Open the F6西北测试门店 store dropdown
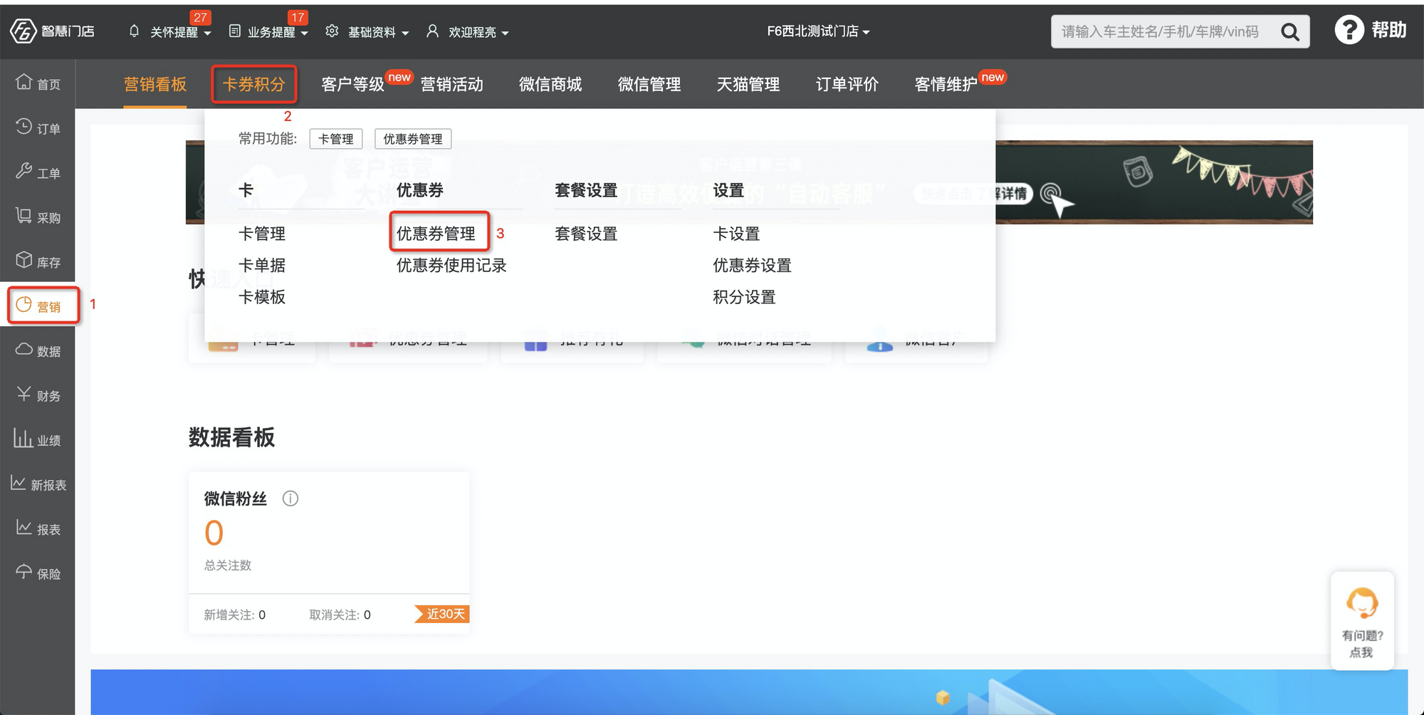The height and width of the screenshot is (715, 1424). pyautogui.click(x=818, y=31)
